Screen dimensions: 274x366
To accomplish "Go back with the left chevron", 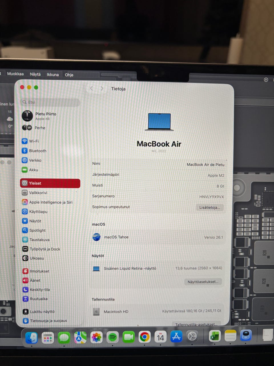I will tap(92, 88).
